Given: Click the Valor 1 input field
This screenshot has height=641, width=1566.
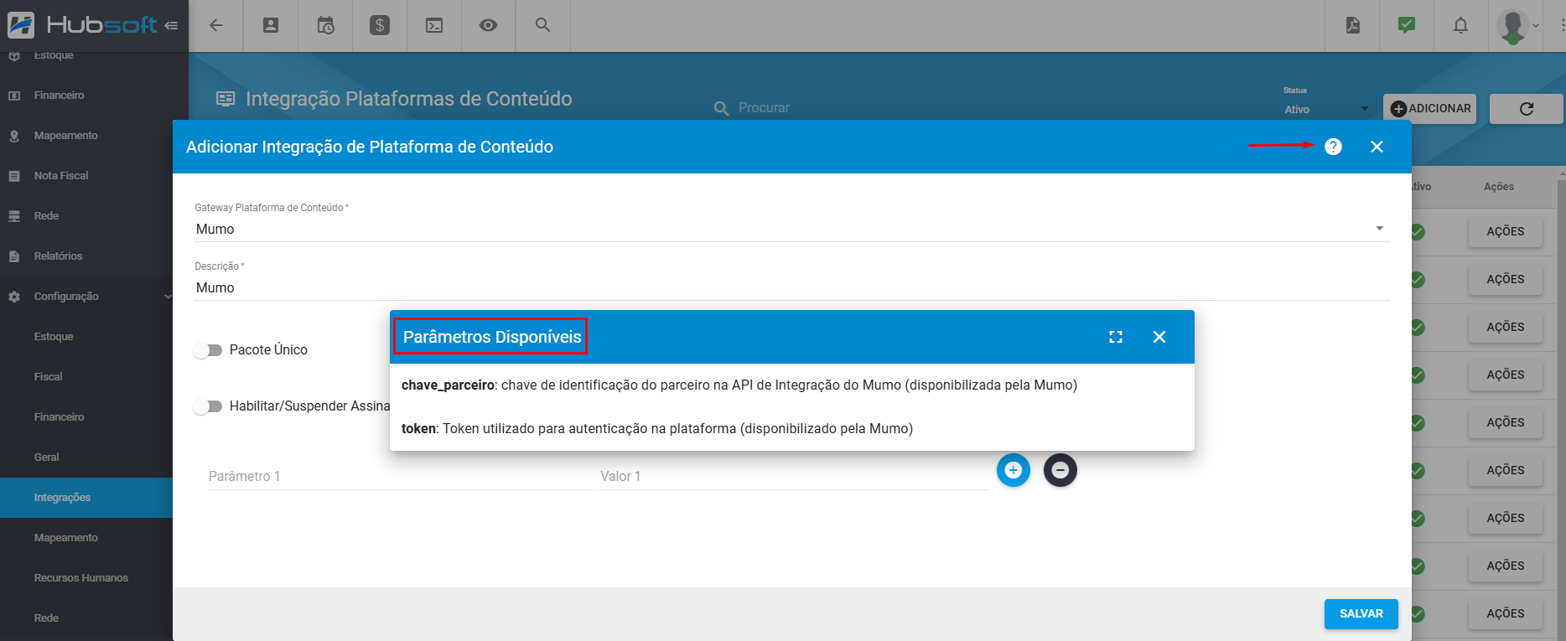Looking at the screenshot, I should click(793, 476).
